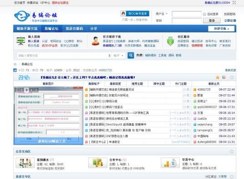Toggle the 自动登录 checkbox
This screenshot has height=179, width=244.
204,14
